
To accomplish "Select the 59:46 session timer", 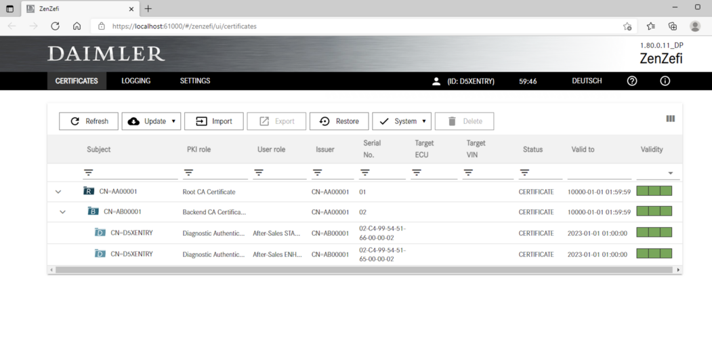I will click(528, 81).
